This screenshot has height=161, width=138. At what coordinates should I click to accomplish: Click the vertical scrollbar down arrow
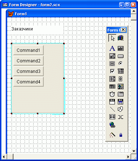pyautogui.click(x=134, y=151)
